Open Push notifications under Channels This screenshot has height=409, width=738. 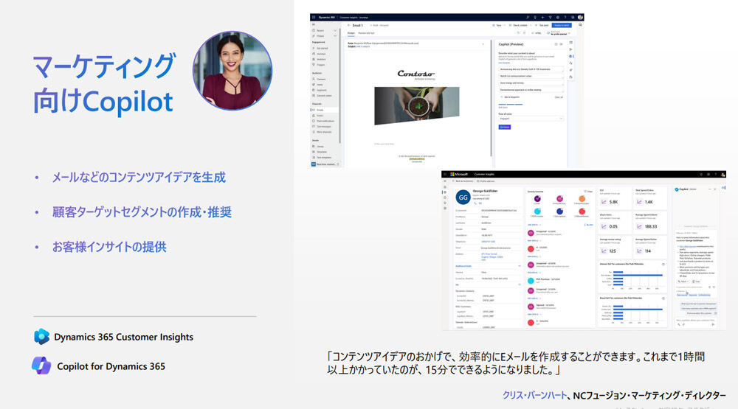324,121
